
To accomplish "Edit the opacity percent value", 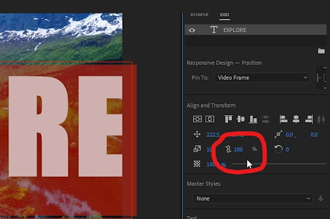I will 216,164.
